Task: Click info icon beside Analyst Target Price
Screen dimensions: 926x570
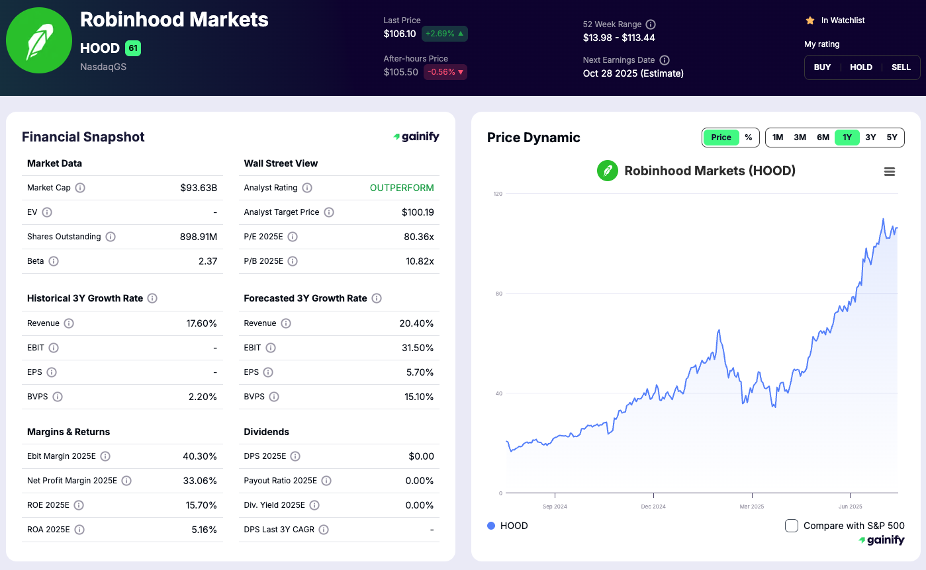Action: click(329, 212)
